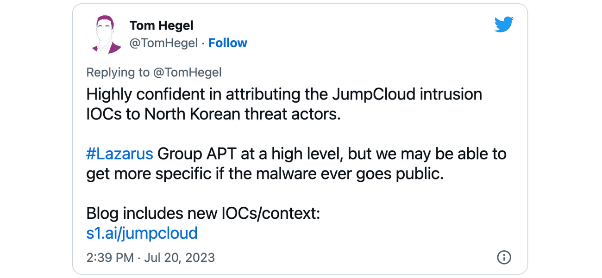Image resolution: width=602 pixels, height=278 pixels.
Task: Visit the JumpCloud IOC blog post link
Action: [142, 233]
